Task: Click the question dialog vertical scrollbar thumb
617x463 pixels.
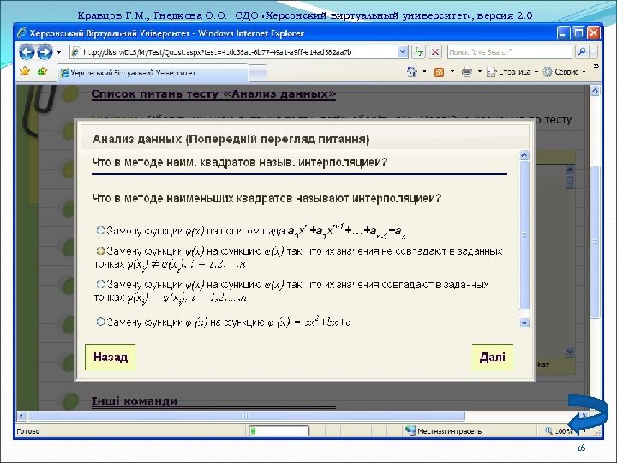Action: 524,235
